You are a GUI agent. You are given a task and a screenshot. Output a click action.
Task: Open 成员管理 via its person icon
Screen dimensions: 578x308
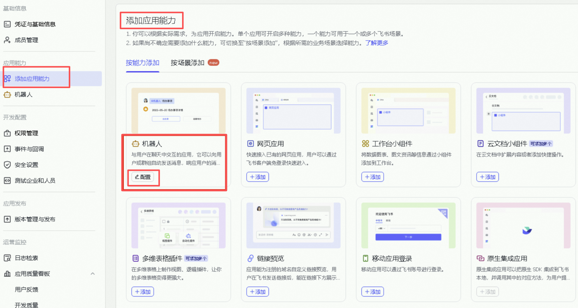pos(7,40)
